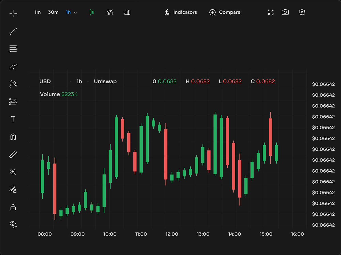Enable magnet snapping mode
Image resolution: width=341 pixels, height=255 pixels.
[x=13, y=137]
